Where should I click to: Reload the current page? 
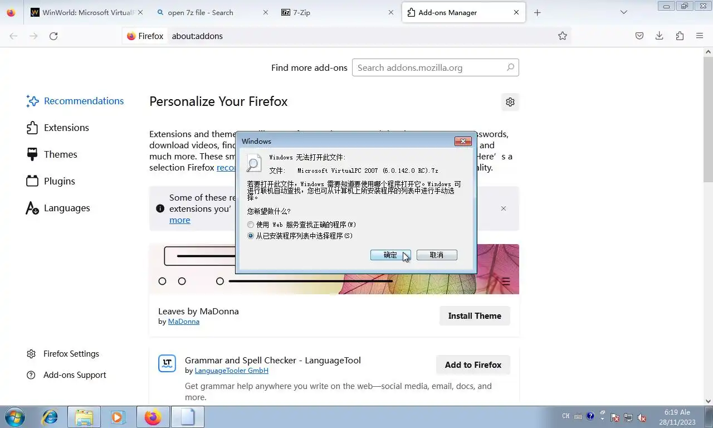pos(53,36)
